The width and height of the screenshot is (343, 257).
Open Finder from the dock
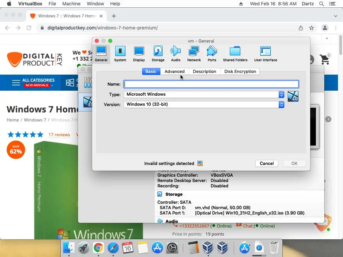click(69, 248)
